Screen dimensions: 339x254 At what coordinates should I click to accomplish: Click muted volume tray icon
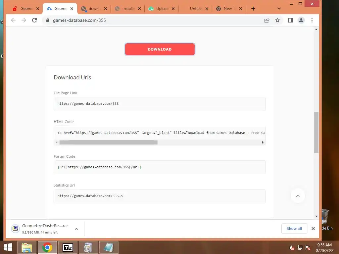(292, 248)
